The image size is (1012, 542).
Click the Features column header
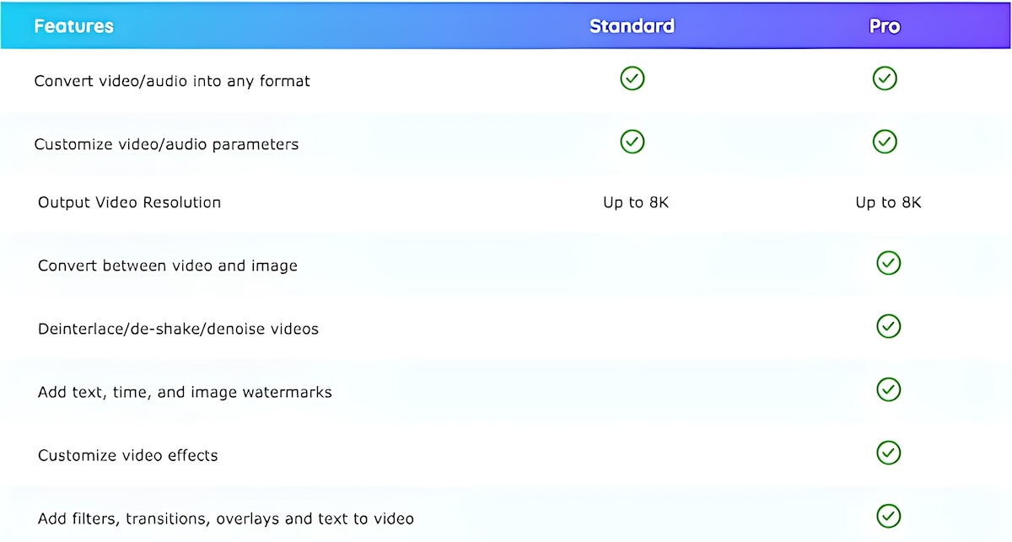(x=73, y=26)
